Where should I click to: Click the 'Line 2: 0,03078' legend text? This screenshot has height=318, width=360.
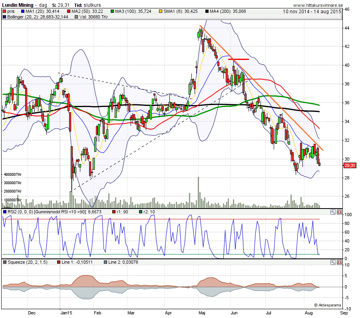[123, 262]
